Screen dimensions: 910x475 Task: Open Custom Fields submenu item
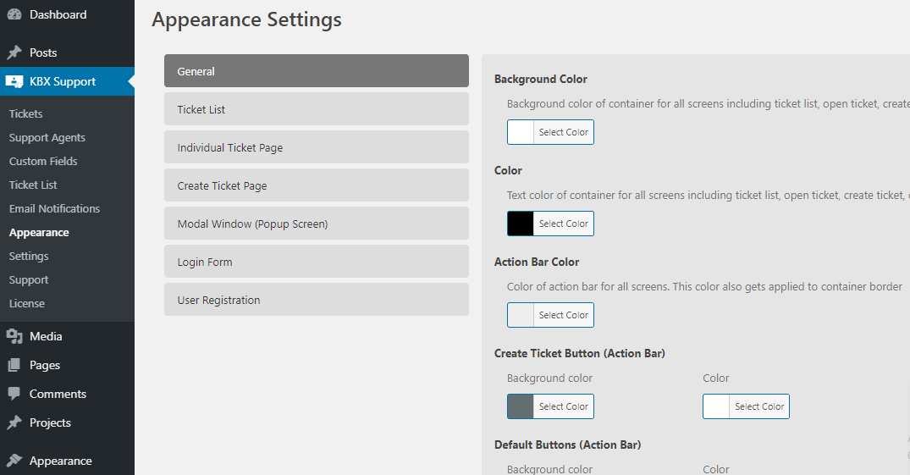pyautogui.click(x=43, y=162)
